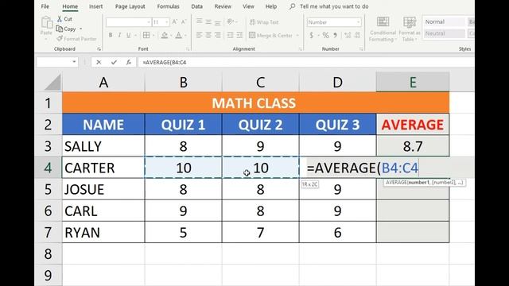Toggle Wrap Text

[264, 22]
